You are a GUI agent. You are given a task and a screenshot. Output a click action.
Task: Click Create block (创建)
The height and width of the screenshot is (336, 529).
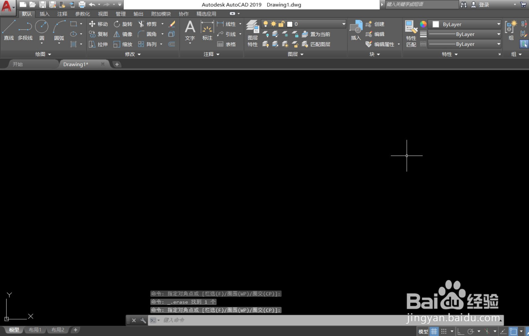[375, 24]
